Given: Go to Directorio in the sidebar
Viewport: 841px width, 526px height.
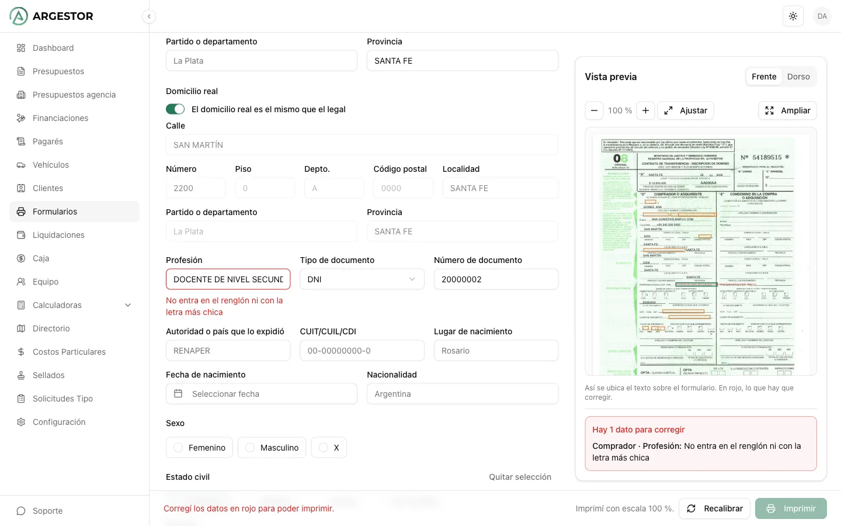Looking at the screenshot, I should (x=75, y=328).
